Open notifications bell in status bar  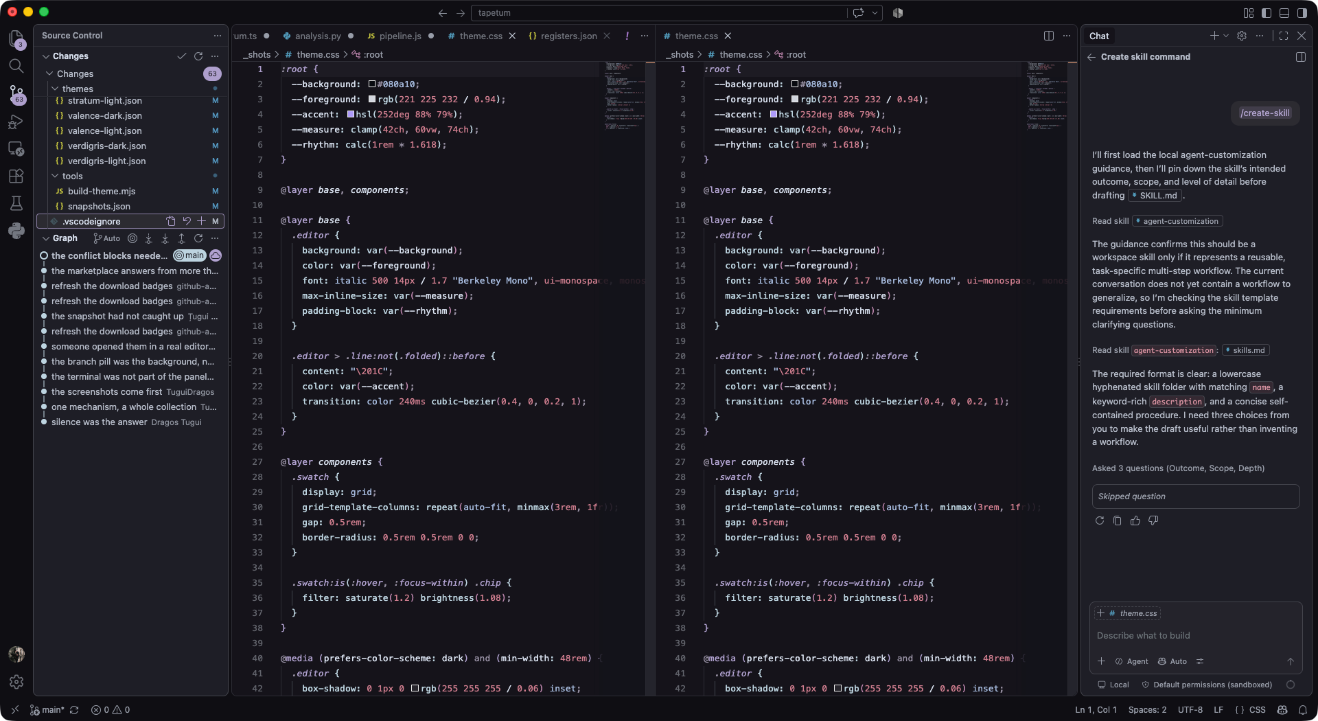coord(1302,710)
